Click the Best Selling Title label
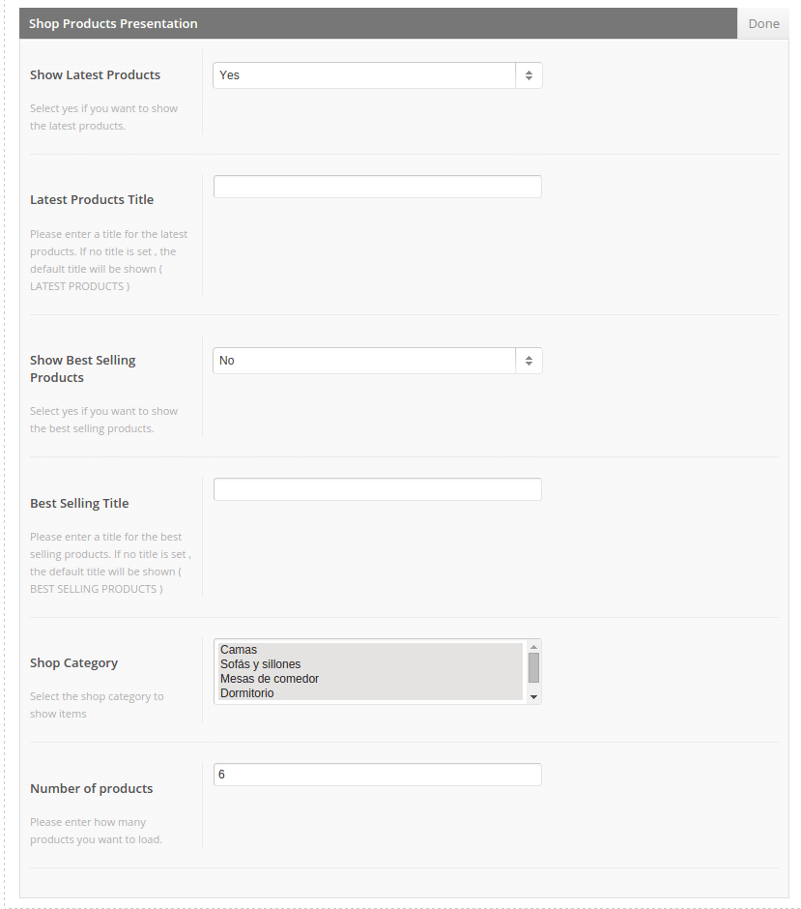Viewport: 801px width, 909px height. click(79, 503)
